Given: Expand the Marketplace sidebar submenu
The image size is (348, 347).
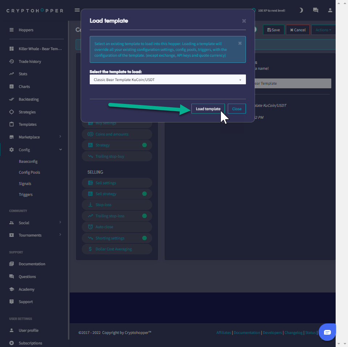Looking at the screenshot, I should tap(60, 137).
